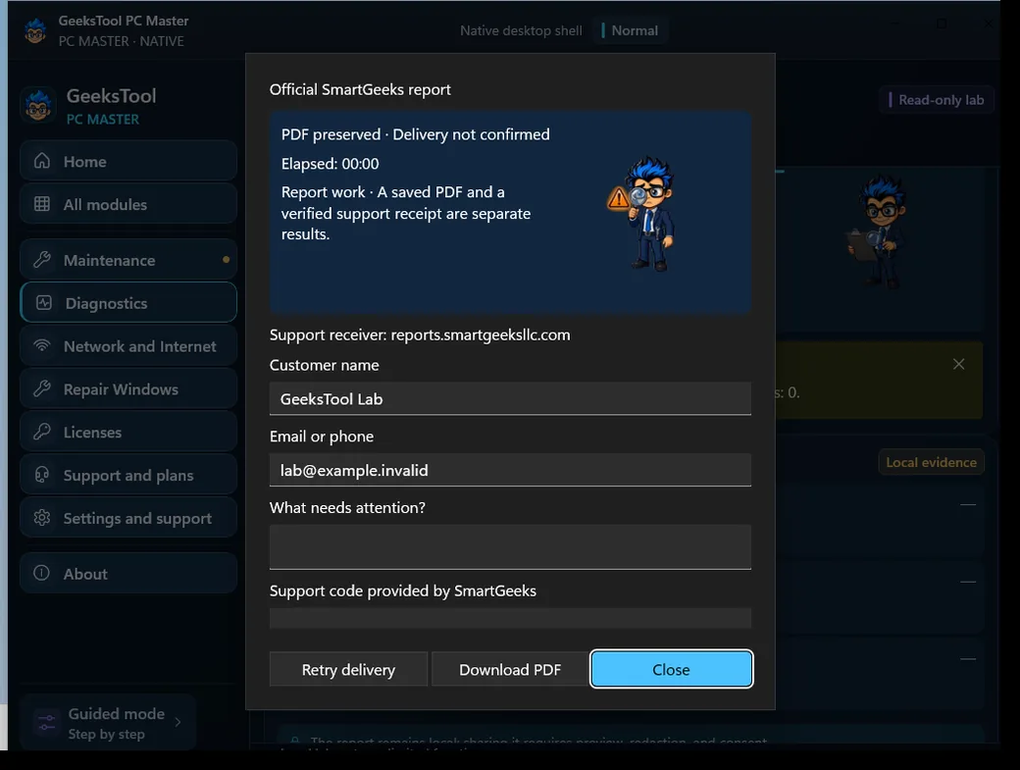Click 'PDF preserved · Delivery not confirmed' text
Image resolution: width=1020 pixels, height=770 pixels.
(x=415, y=134)
